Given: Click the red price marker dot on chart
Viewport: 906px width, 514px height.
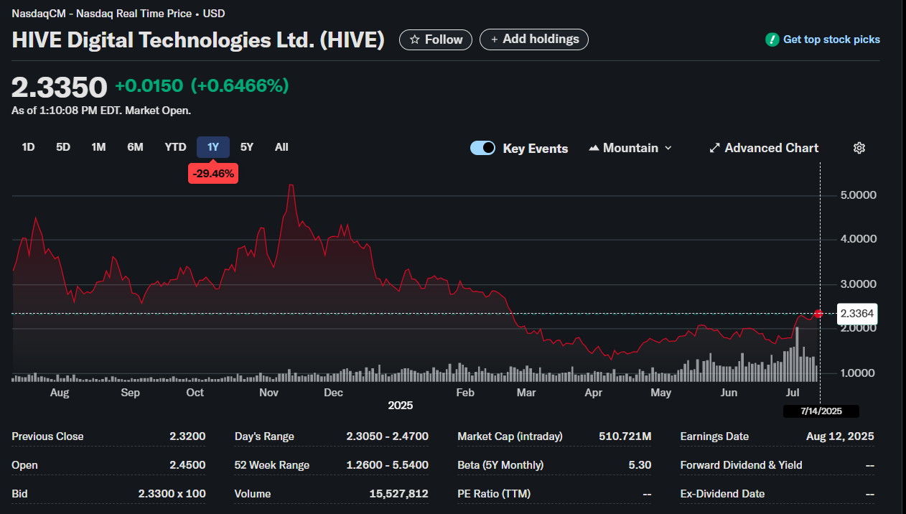Looking at the screenshot, I should coord(819,314).
